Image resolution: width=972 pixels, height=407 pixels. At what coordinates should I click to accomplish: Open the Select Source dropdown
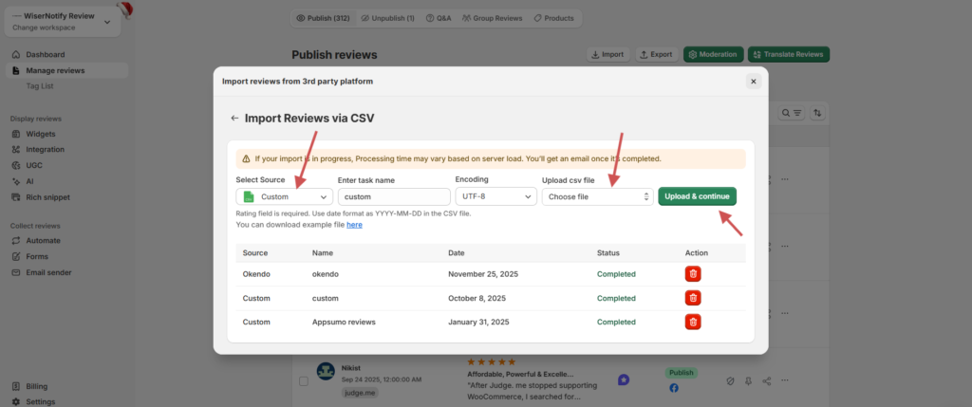[x=284, y=196]
